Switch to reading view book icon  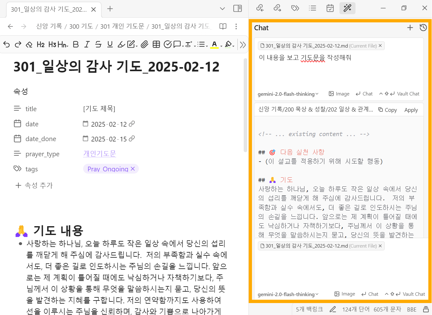click(x=223, y=26)
